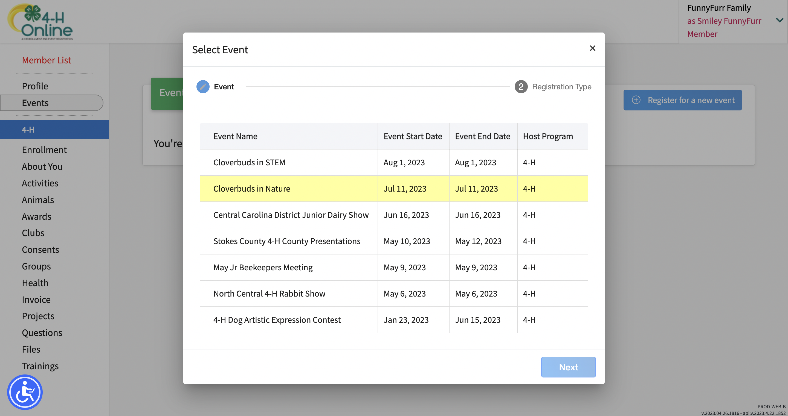This screenshot has height=416, width=788.
Task: Click the Next button
Action: point(568,367)
